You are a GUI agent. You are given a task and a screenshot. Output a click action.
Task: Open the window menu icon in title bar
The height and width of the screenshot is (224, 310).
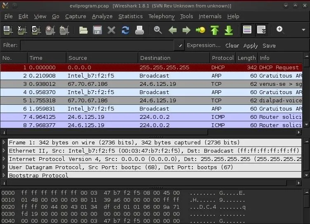[x=5, y=6]
